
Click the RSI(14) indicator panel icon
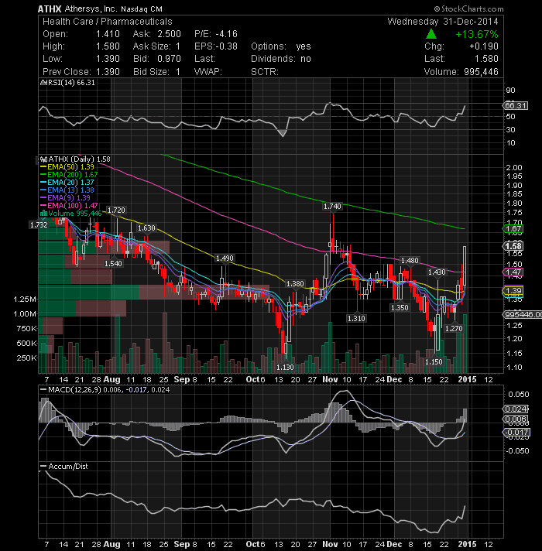pyautogui.click(x=43, y=83)
